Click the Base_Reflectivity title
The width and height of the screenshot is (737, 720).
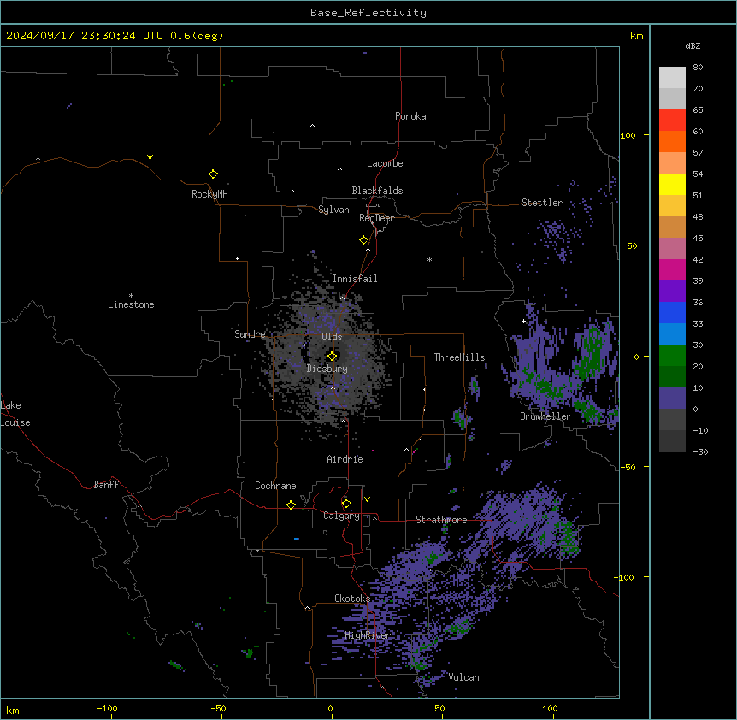coord(368,13)
